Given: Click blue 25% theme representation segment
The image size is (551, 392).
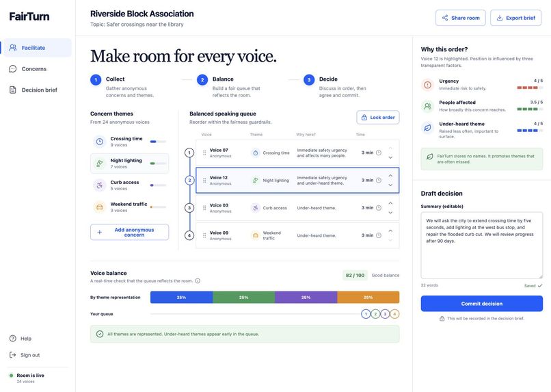Looking at the screenshot, I should (181, 298).
